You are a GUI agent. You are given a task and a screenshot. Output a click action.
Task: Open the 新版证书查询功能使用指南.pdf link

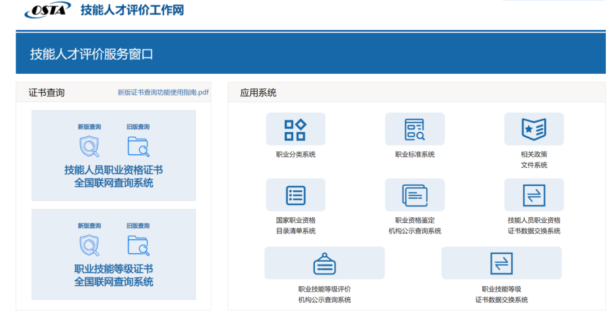[163, 92]
